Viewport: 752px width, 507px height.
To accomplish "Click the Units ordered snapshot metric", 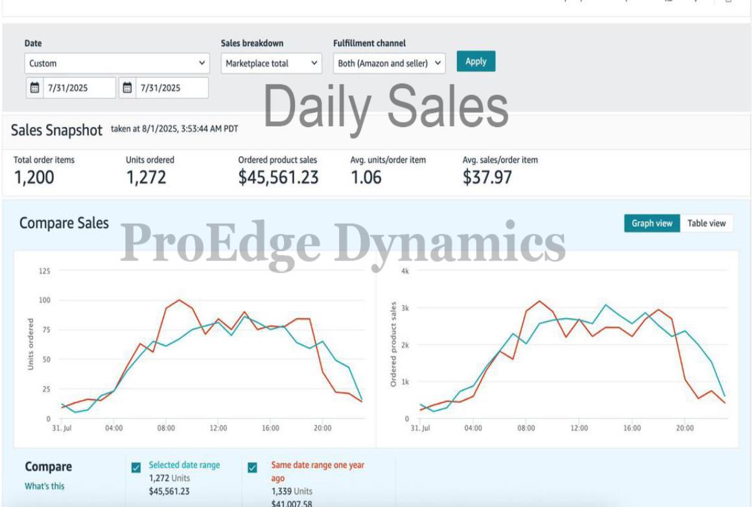I will [146, 177].
